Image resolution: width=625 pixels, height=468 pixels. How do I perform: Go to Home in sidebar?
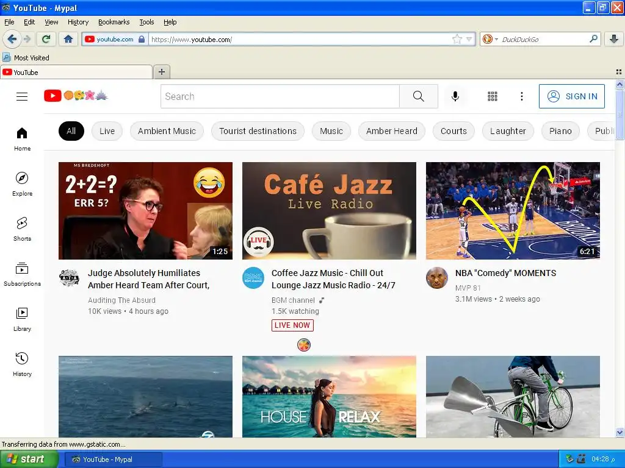click(22, 139)
